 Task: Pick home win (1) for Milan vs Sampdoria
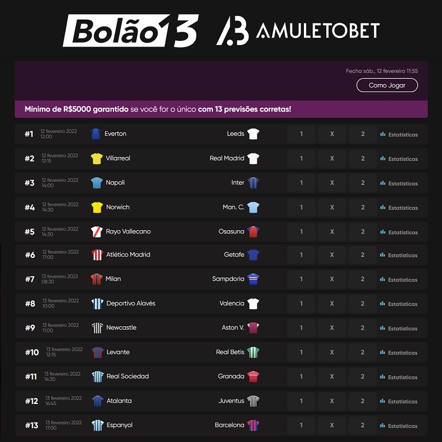tap(302, 279)
